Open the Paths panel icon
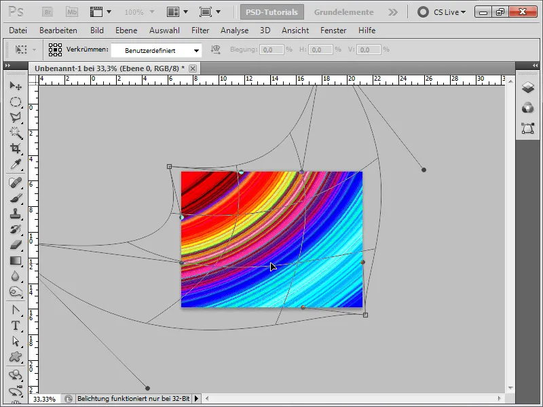Screen dimensions: 543x407 coord(528,128)
